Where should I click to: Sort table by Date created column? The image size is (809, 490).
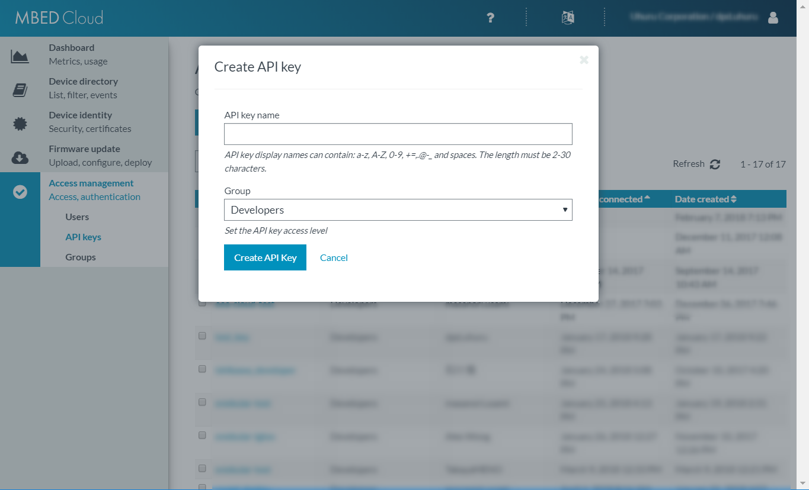(705, 199)
